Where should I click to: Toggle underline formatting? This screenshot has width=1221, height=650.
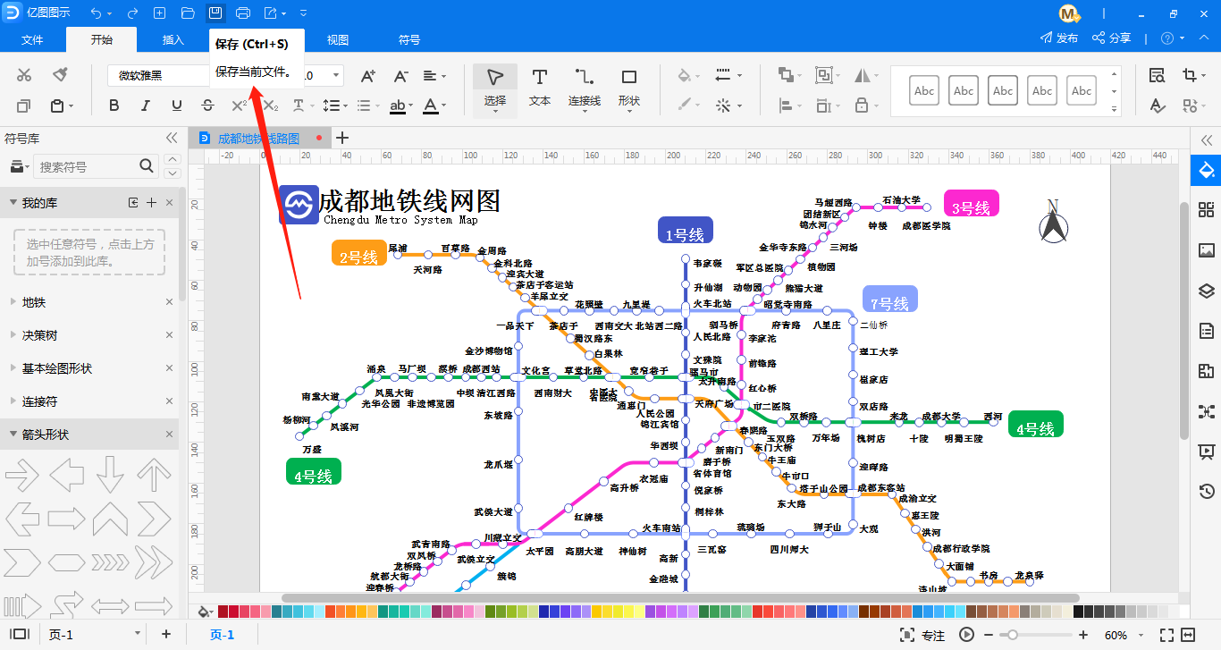point(176,106)
